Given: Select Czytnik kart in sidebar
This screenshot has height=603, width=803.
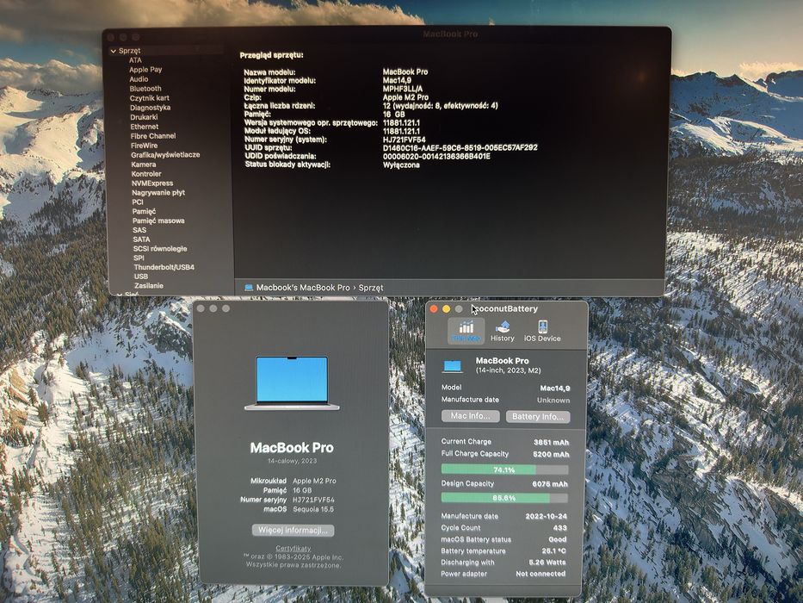Looking at the screenshot, I should click(150, 98).
